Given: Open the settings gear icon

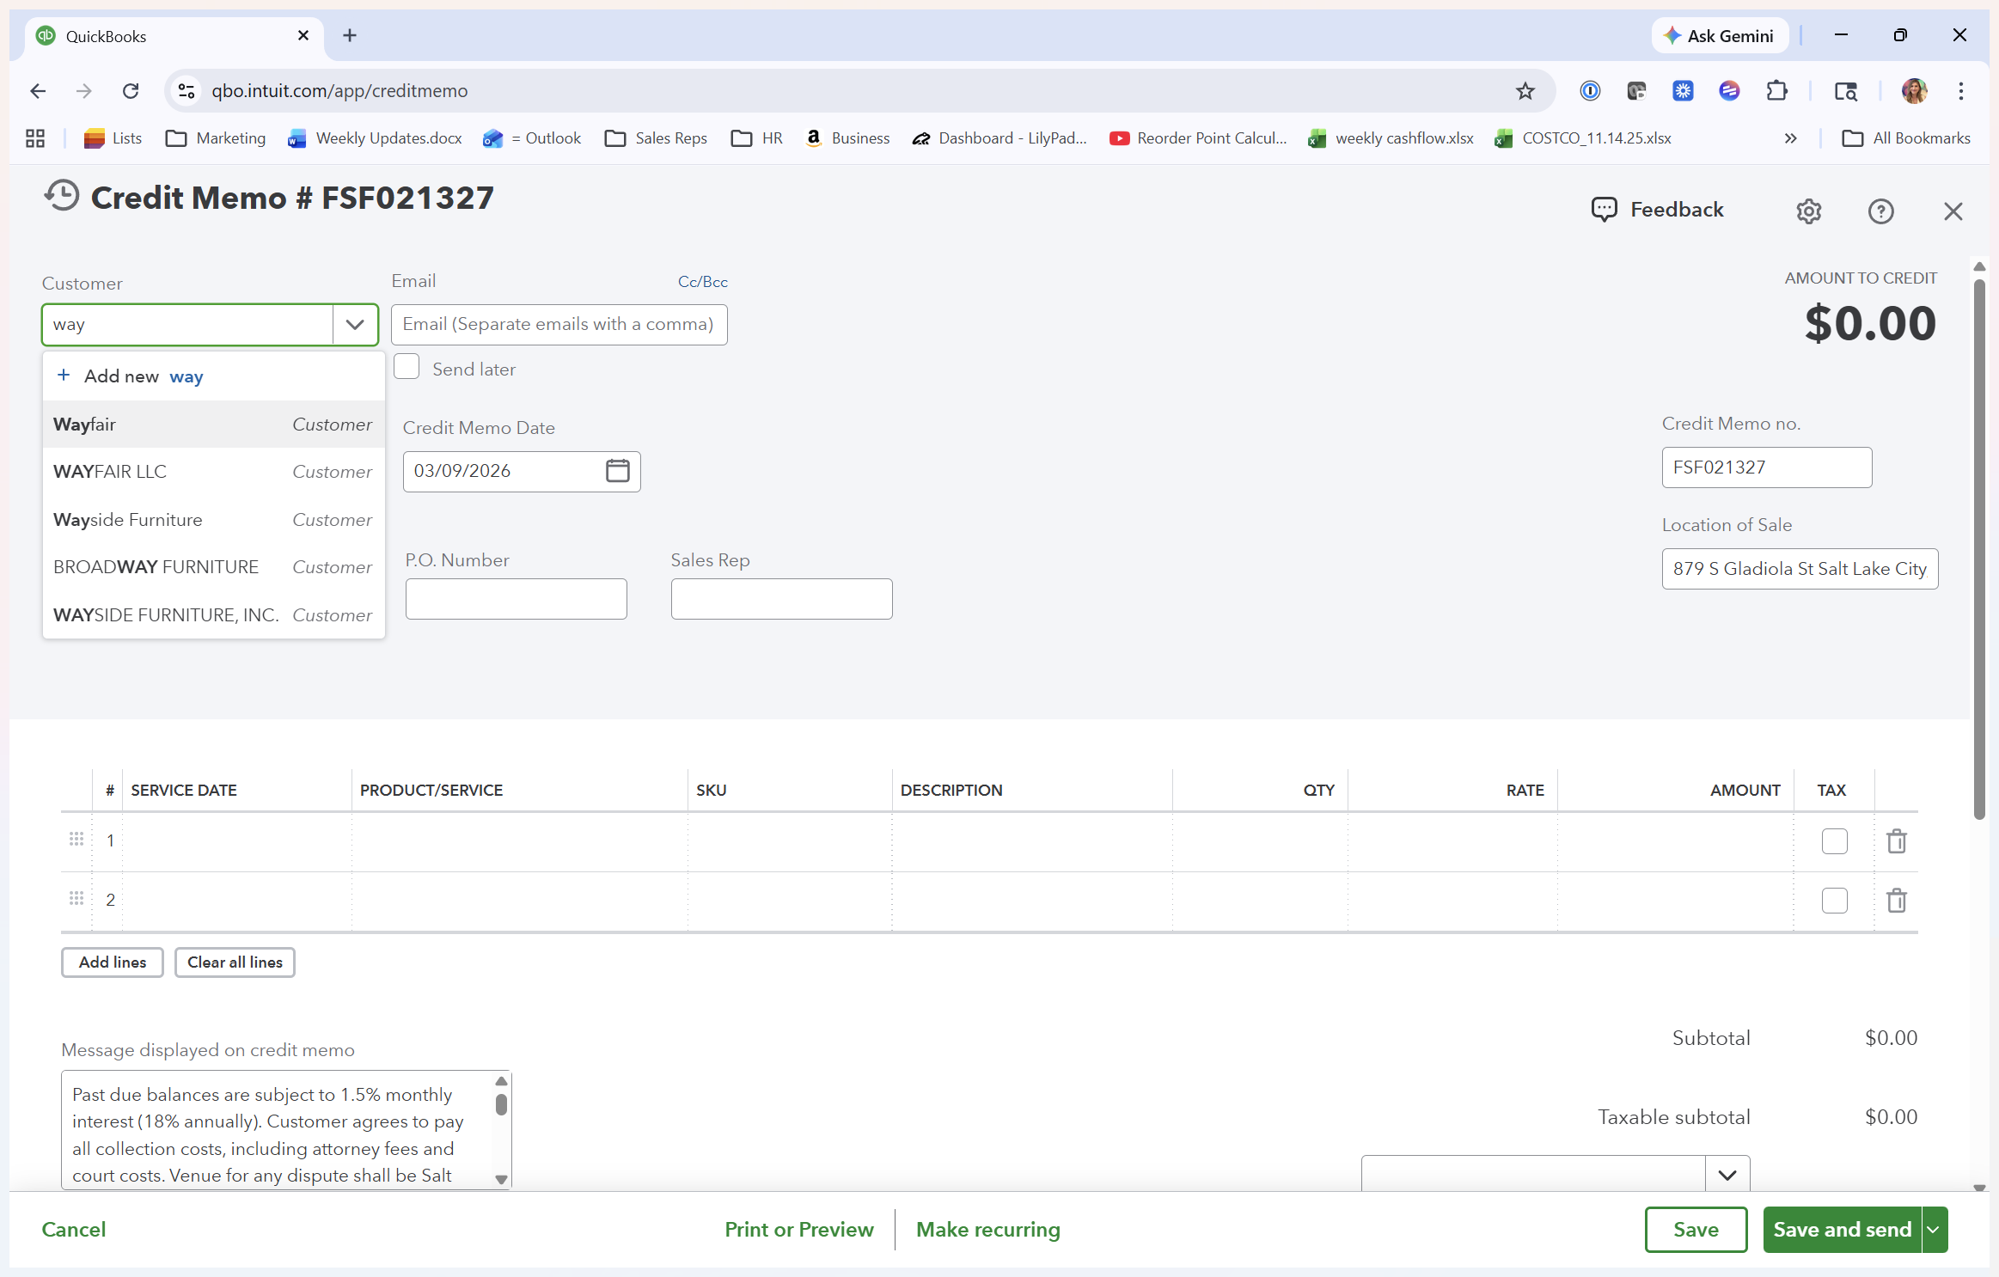Looking at the screenshot, I should (x=1808, y=211).
